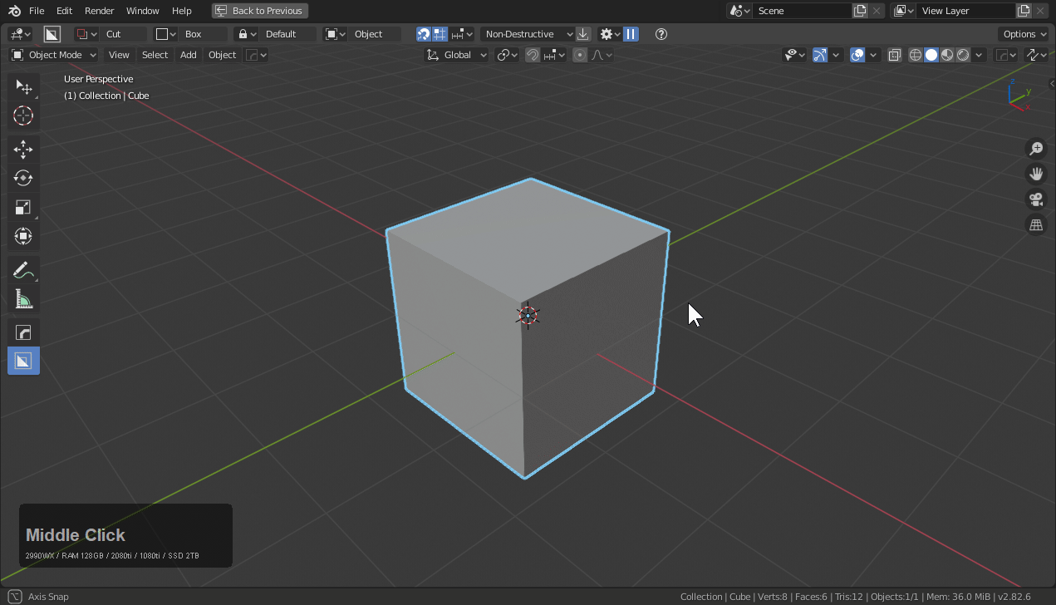Screen dimensions: 1056x605
Task: Open the Render menu
Action: pos(99,11)
